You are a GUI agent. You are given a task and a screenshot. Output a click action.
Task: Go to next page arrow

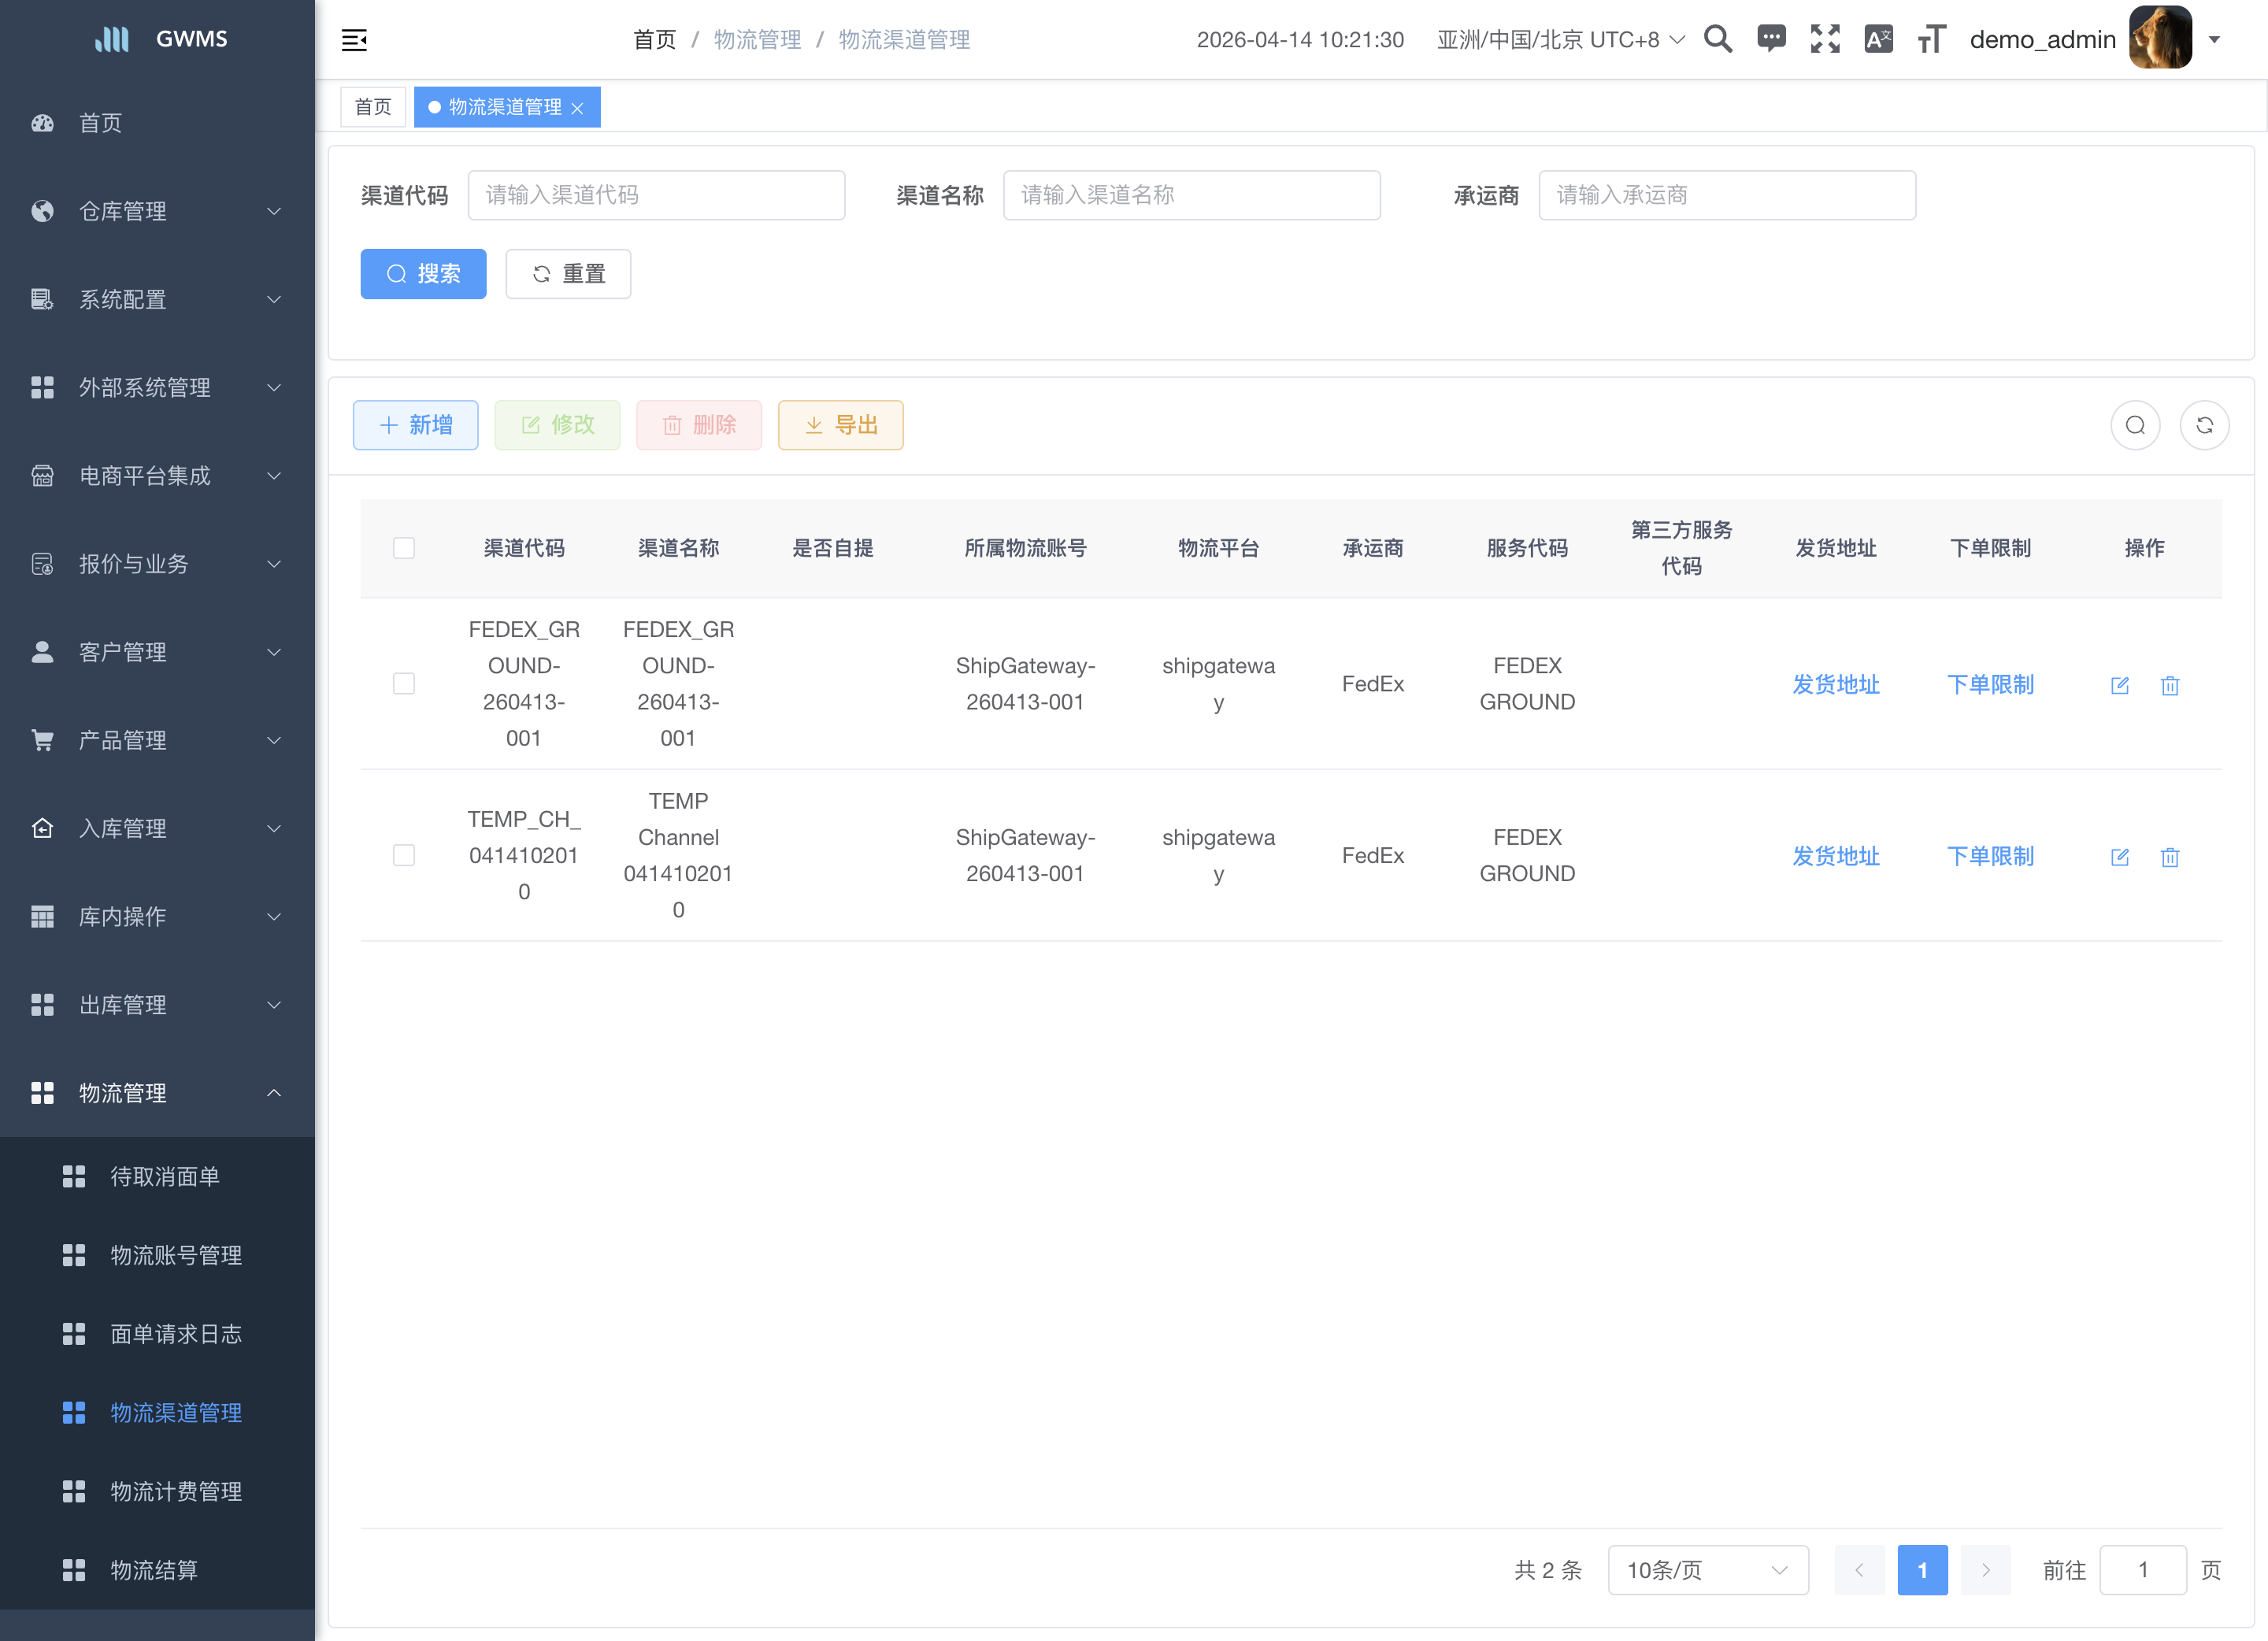click(1985, 1570)
